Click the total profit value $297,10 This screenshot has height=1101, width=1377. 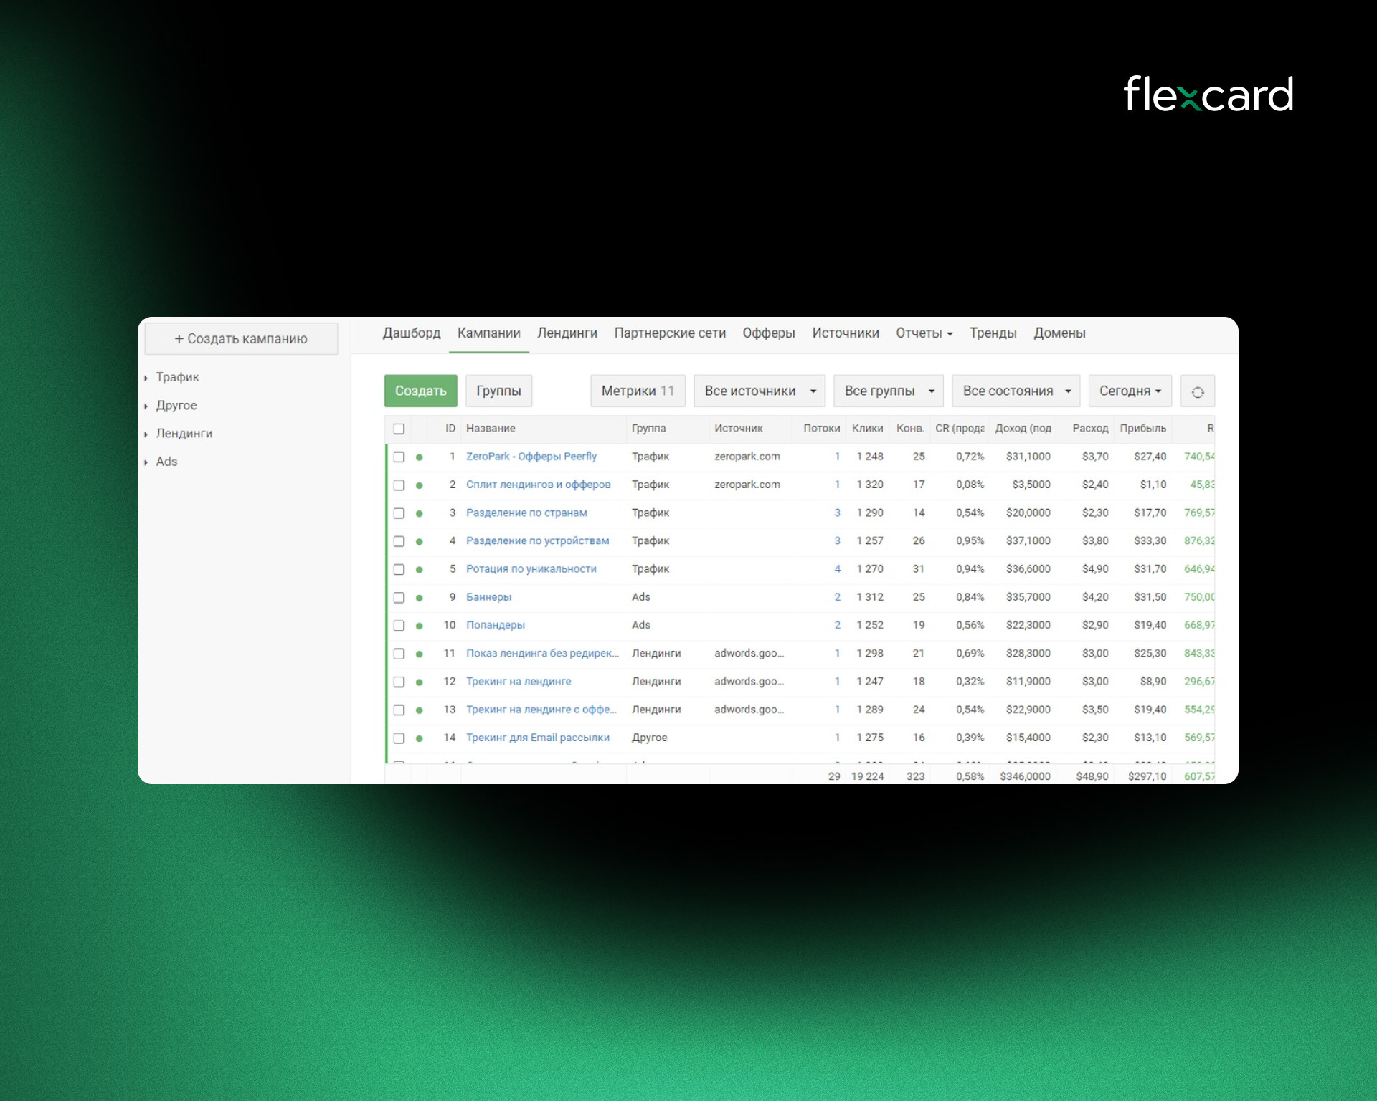point(1147,776)
